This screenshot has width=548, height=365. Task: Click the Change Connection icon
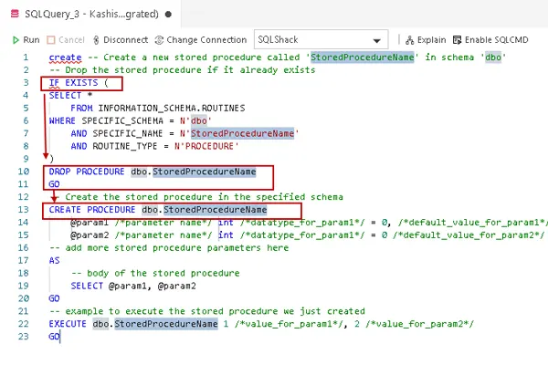click(x=159, y=40)
